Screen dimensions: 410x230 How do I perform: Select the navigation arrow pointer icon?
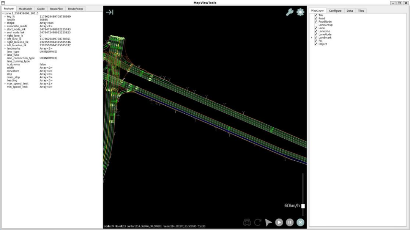[268, 222]
